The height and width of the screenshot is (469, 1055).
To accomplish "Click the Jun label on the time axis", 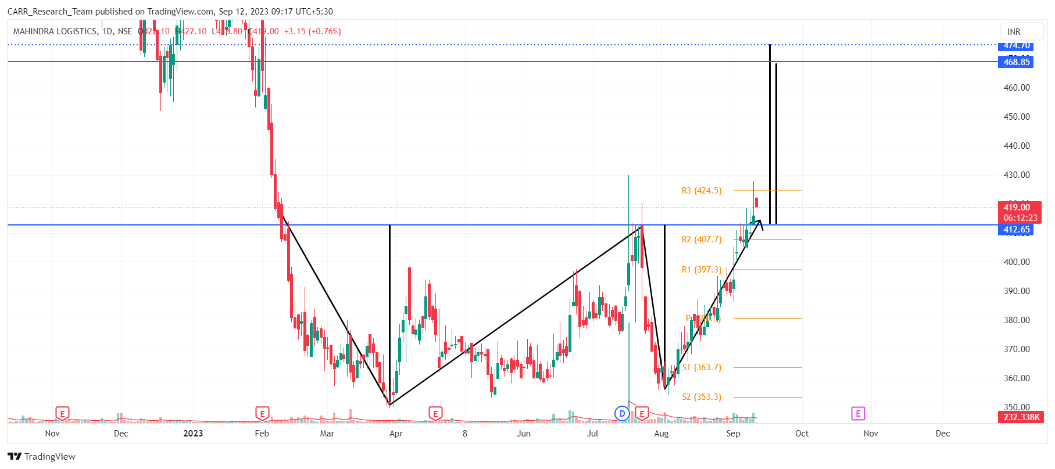I will pos(524,433).
